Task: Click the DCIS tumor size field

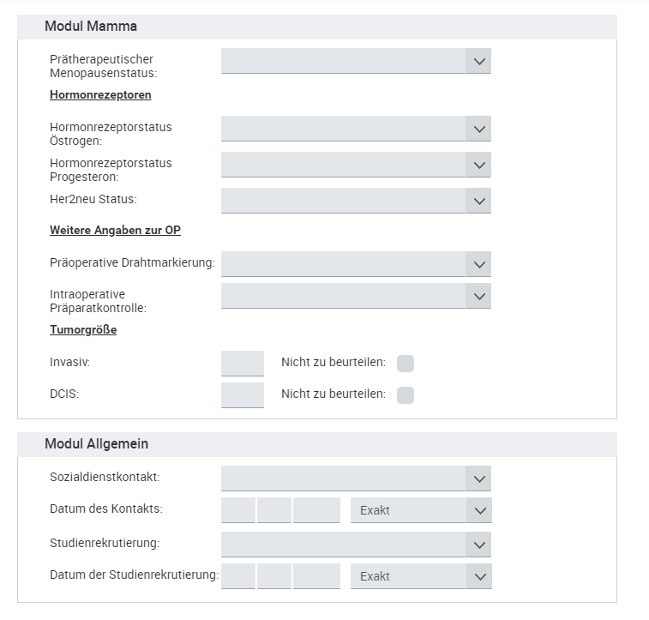Action: [x=243, y=395]
